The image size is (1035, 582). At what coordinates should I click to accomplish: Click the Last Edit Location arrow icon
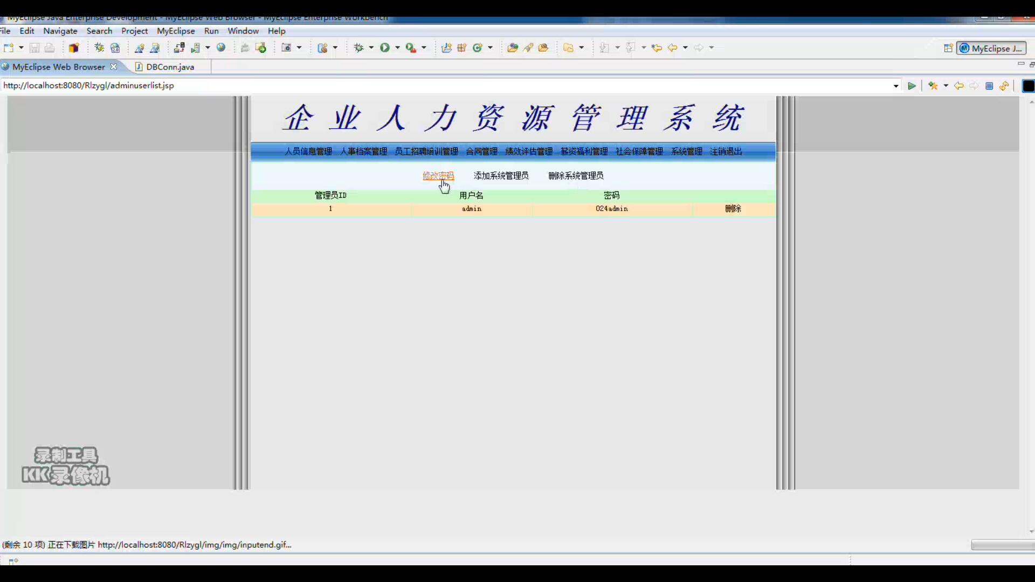pyautogui.click(x=657, y=48)
